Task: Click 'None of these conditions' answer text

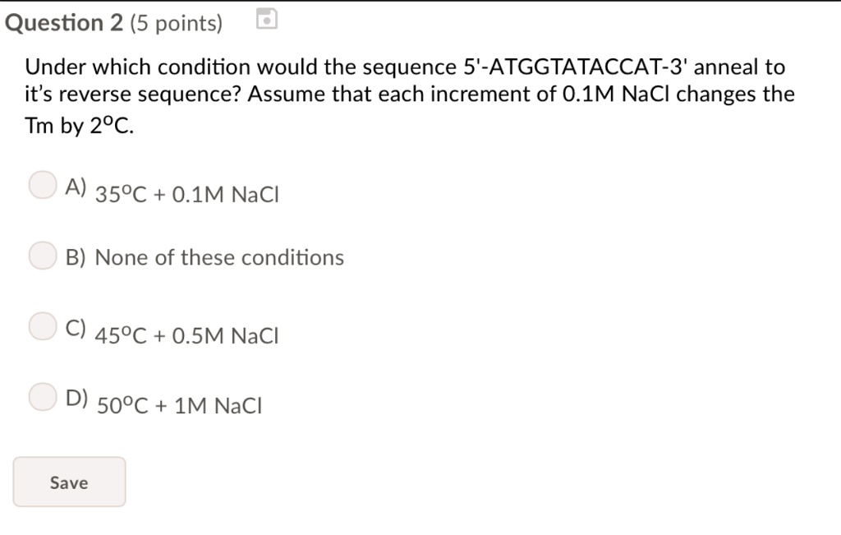Action: click(219, 258)
